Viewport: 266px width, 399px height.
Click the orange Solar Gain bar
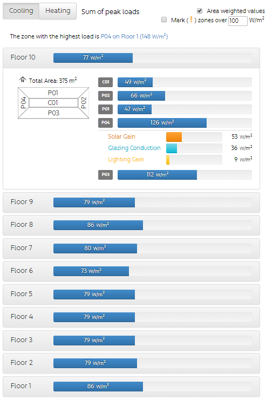tap(174, 137)
